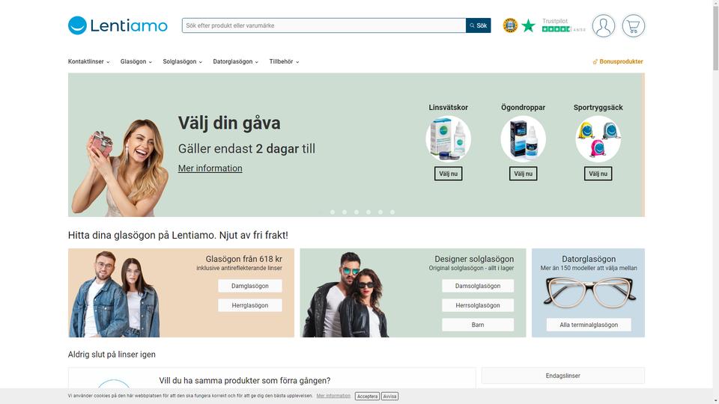
Task: Click Acceptera on the cookie notice
Action: [367, 397]
